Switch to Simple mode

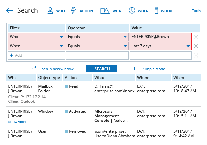(x=154, y=69)
